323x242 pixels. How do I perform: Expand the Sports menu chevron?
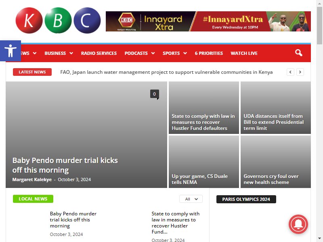pyautogui.click(x=185, y=53)
